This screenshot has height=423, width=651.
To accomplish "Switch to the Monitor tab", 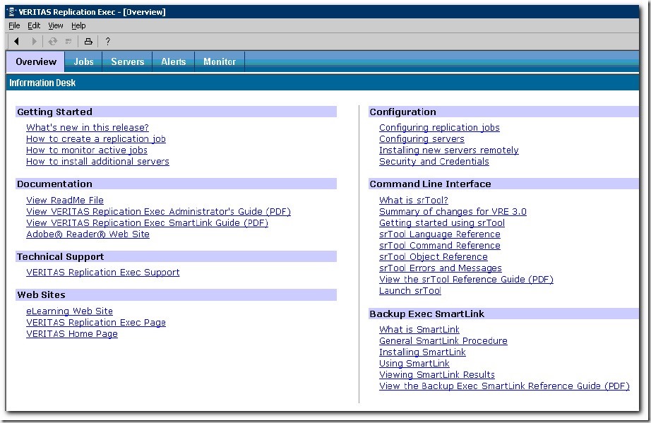I will pyautogui.click(x=220, y=62).
